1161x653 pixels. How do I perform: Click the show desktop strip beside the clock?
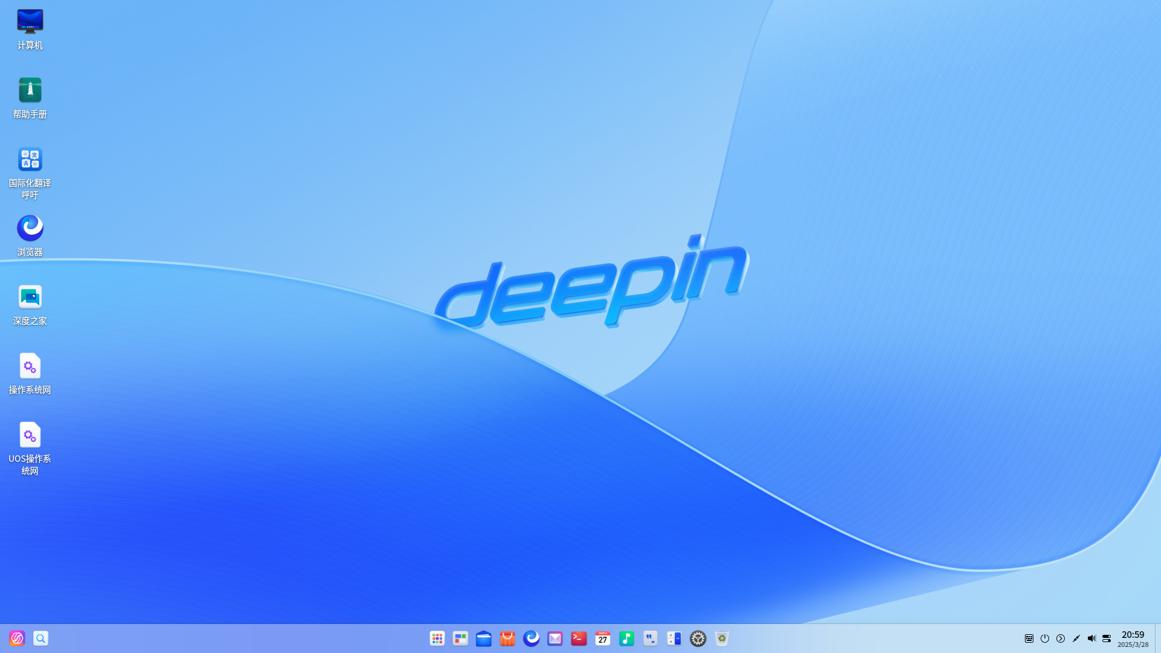[1158, 638]
